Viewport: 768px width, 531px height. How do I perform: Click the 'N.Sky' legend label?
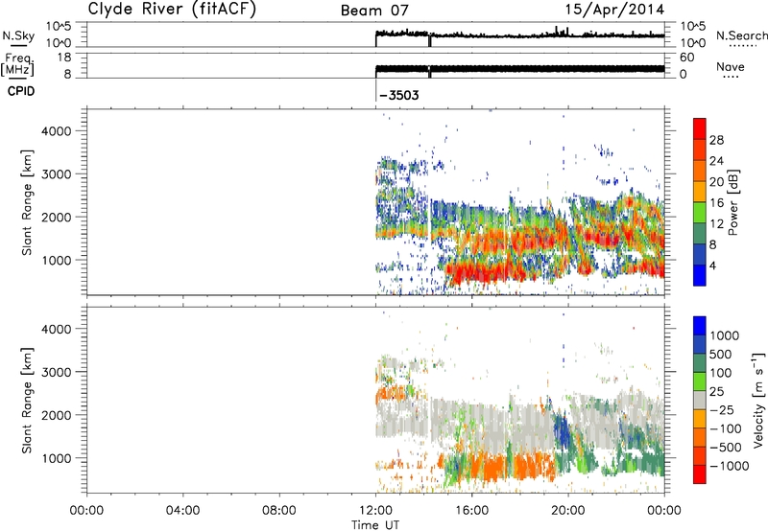tap(18, 35)
